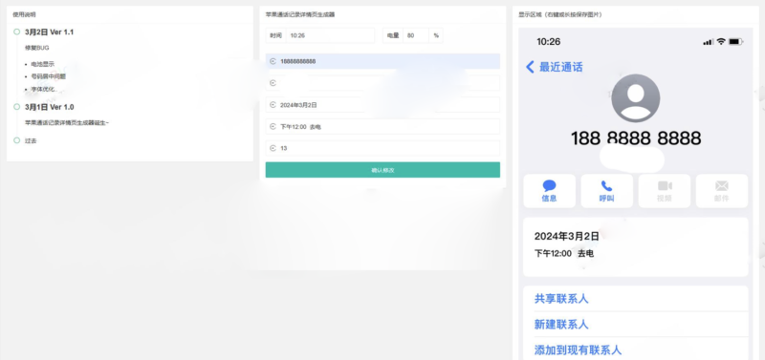Viewport: 765px width, 360px height.
Task: Click the field containing 下午12:00 去电
Action: coord(382,127)
